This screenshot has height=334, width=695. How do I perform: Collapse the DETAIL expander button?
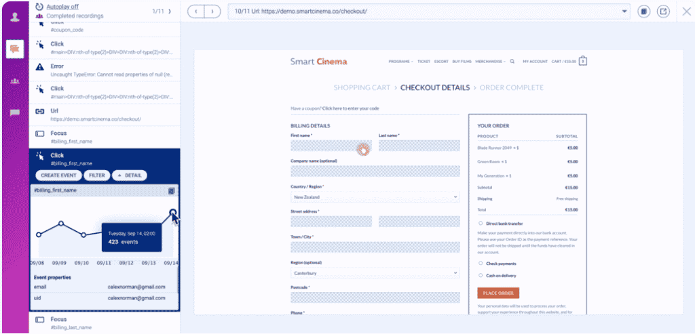[130, 175]
